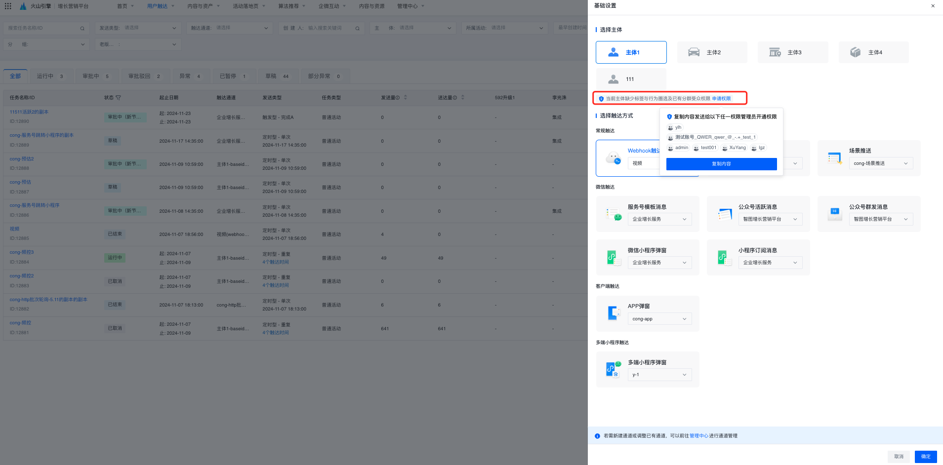The width and height of the screenshot is (943, 465).
Task: Open the 发送类型 filter dropdown
Action: pyautogui.click(x=138, y=28)
